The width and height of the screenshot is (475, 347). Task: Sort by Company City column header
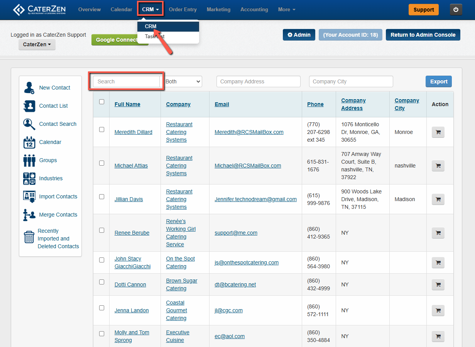pyautogui.click(x=407, y=104)
